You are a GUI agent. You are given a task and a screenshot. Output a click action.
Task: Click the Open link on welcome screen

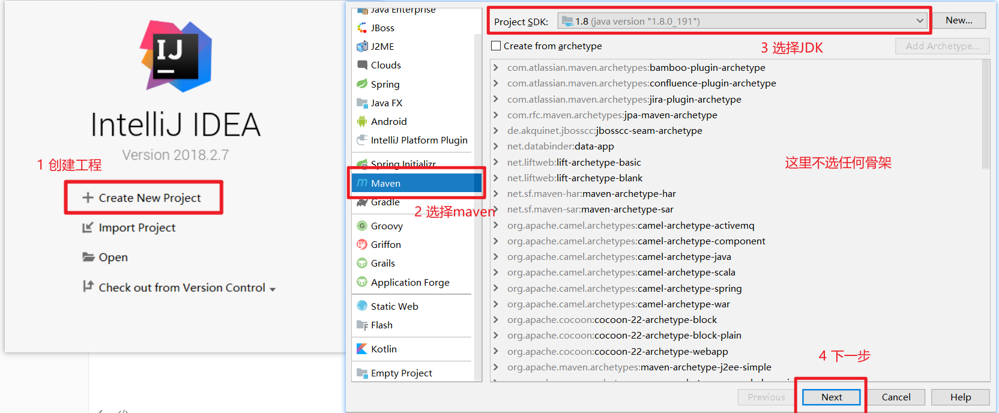(113, 257)
